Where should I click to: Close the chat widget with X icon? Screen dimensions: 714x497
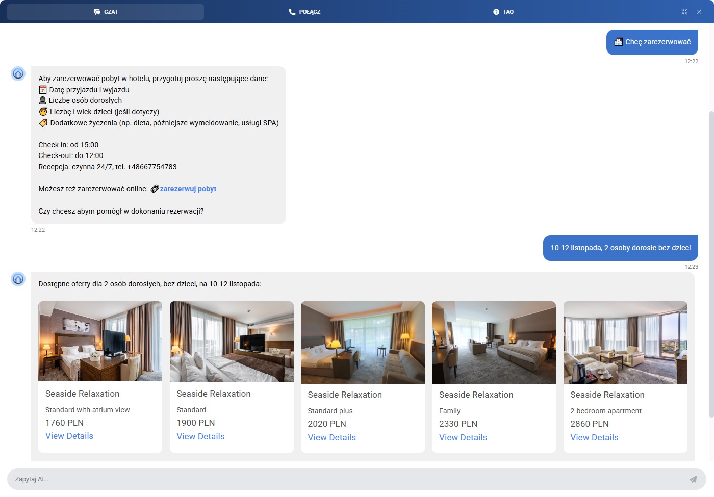(699, 12)
